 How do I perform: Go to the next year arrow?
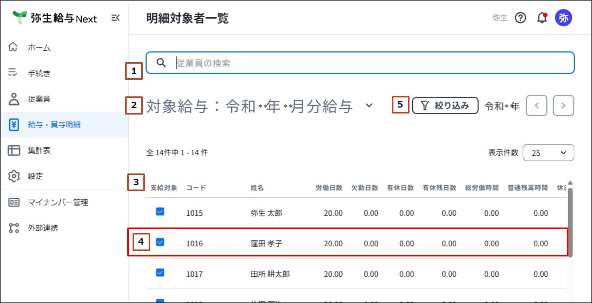(564, 106)
